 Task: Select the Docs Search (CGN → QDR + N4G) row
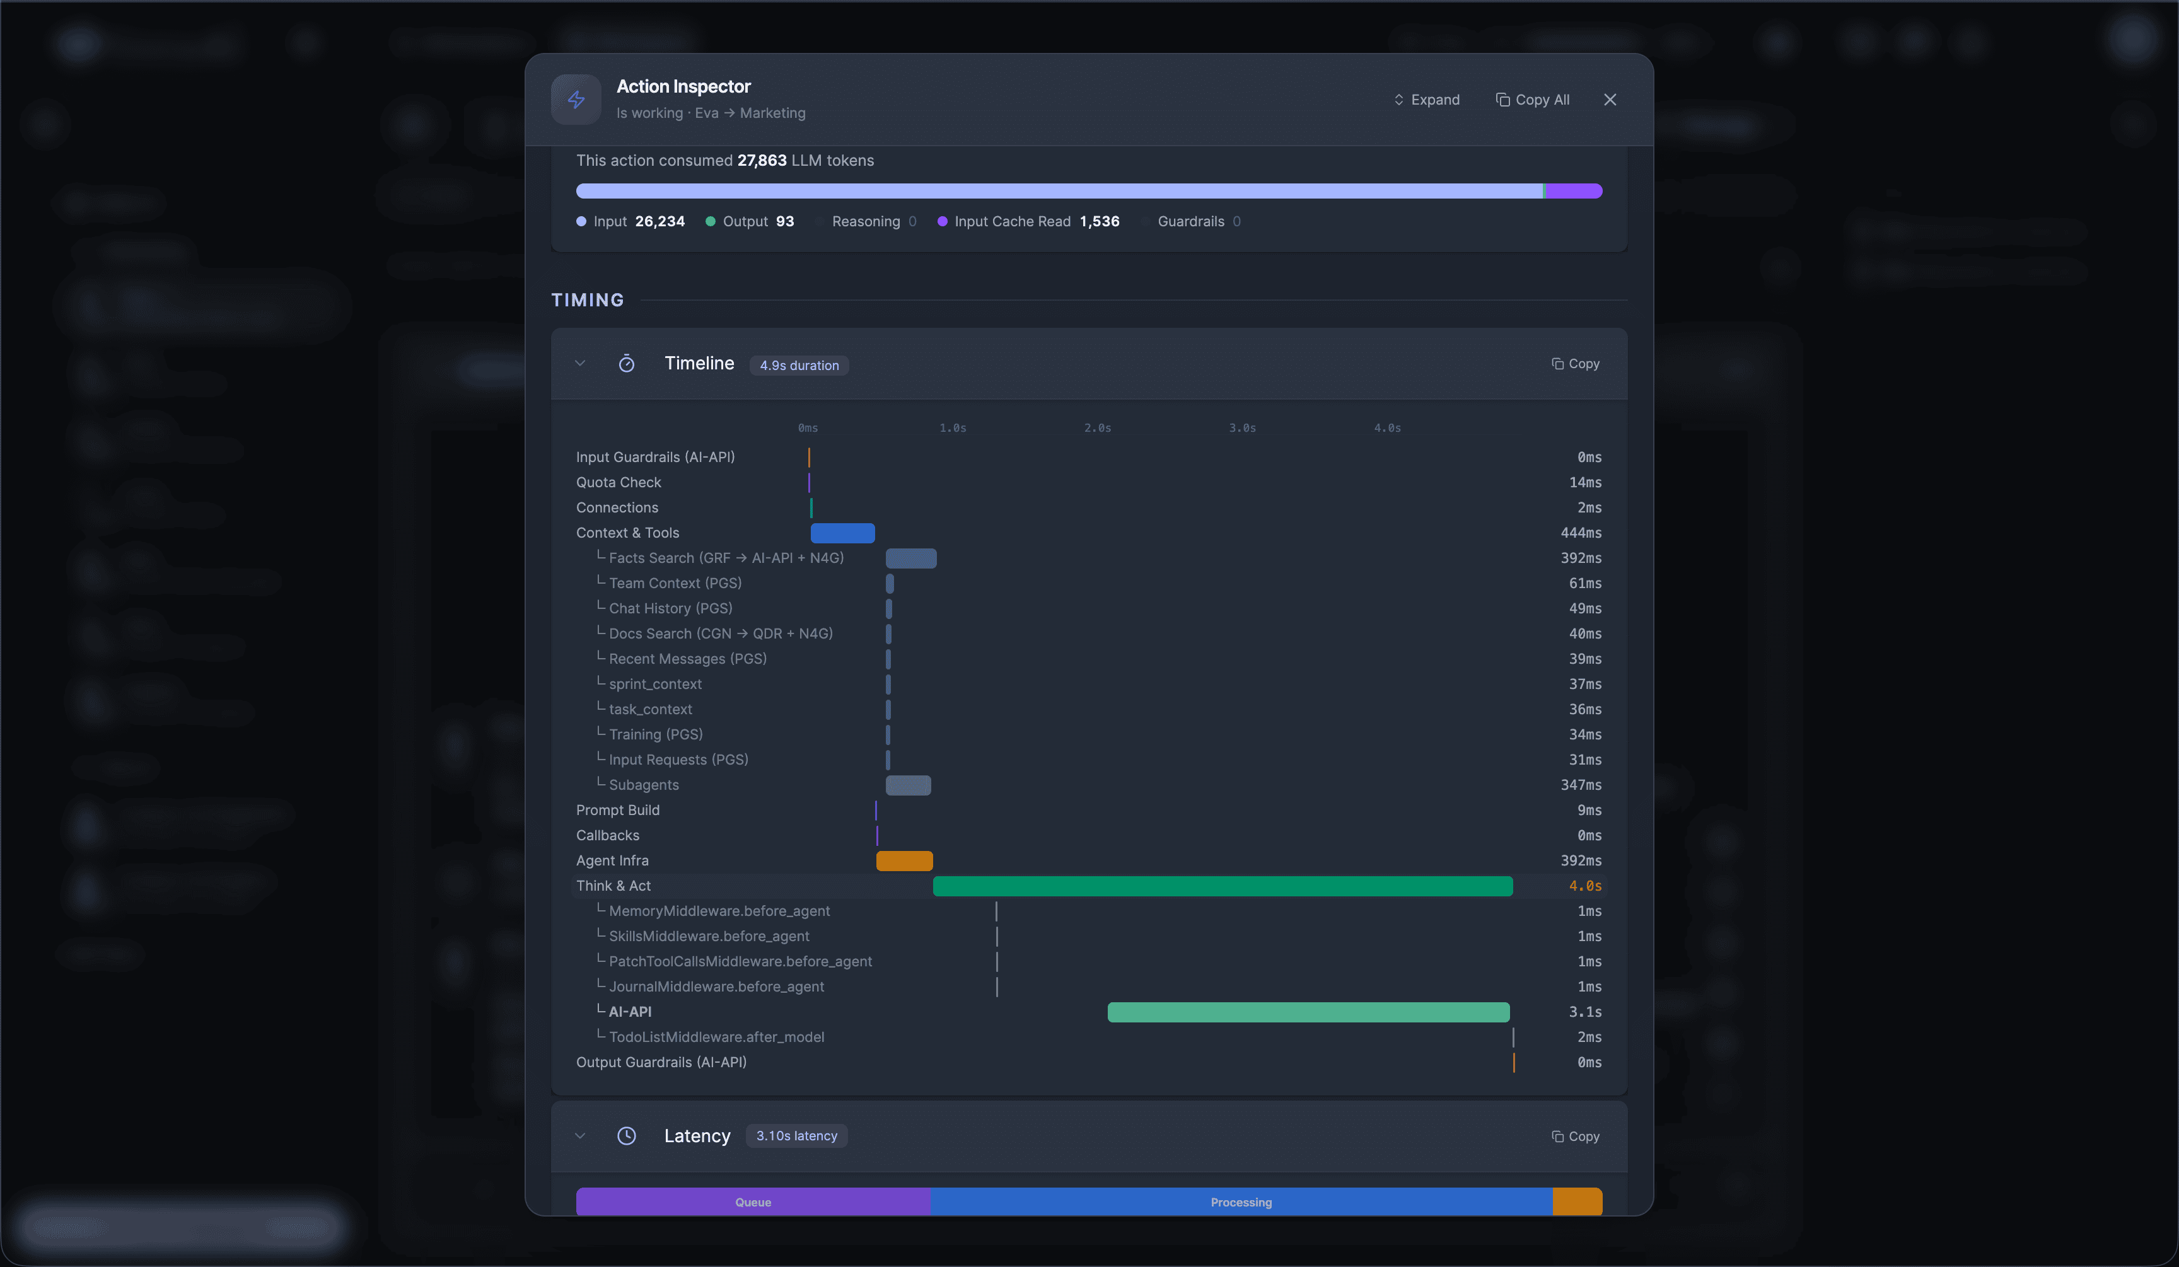click(x=1089, y=633)
